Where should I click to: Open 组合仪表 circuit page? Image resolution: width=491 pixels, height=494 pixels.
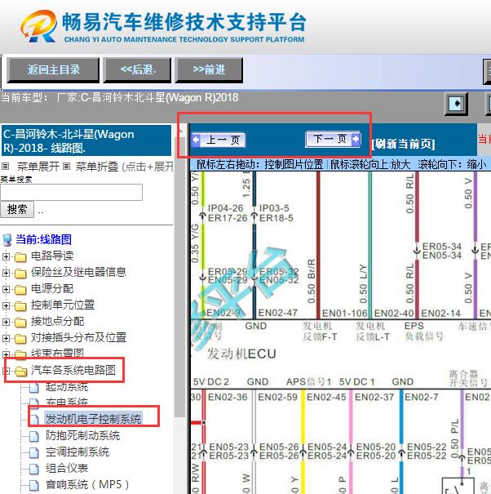pos(67,469)
